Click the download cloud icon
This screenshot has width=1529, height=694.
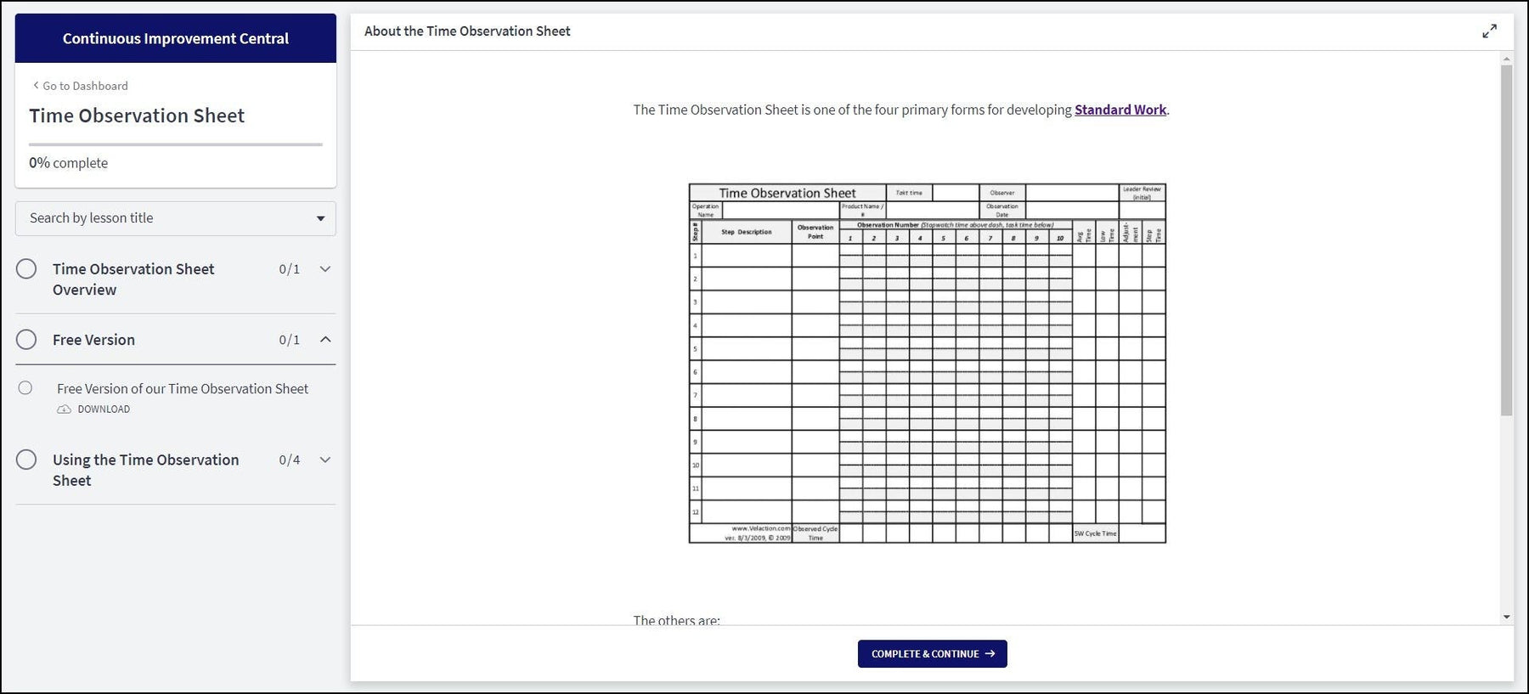64,409
